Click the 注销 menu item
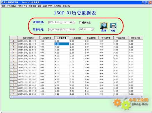The width and height of the screenshot is (152, 113). tap(45, 6)
